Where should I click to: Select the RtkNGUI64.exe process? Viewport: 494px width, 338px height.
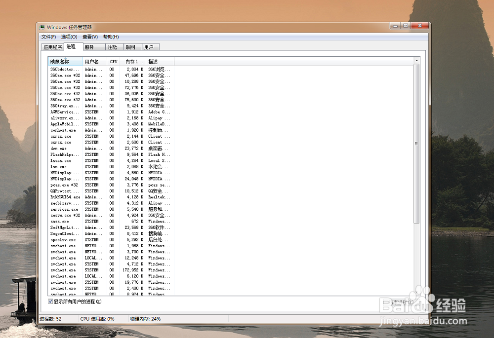click(x=111, y=197)
